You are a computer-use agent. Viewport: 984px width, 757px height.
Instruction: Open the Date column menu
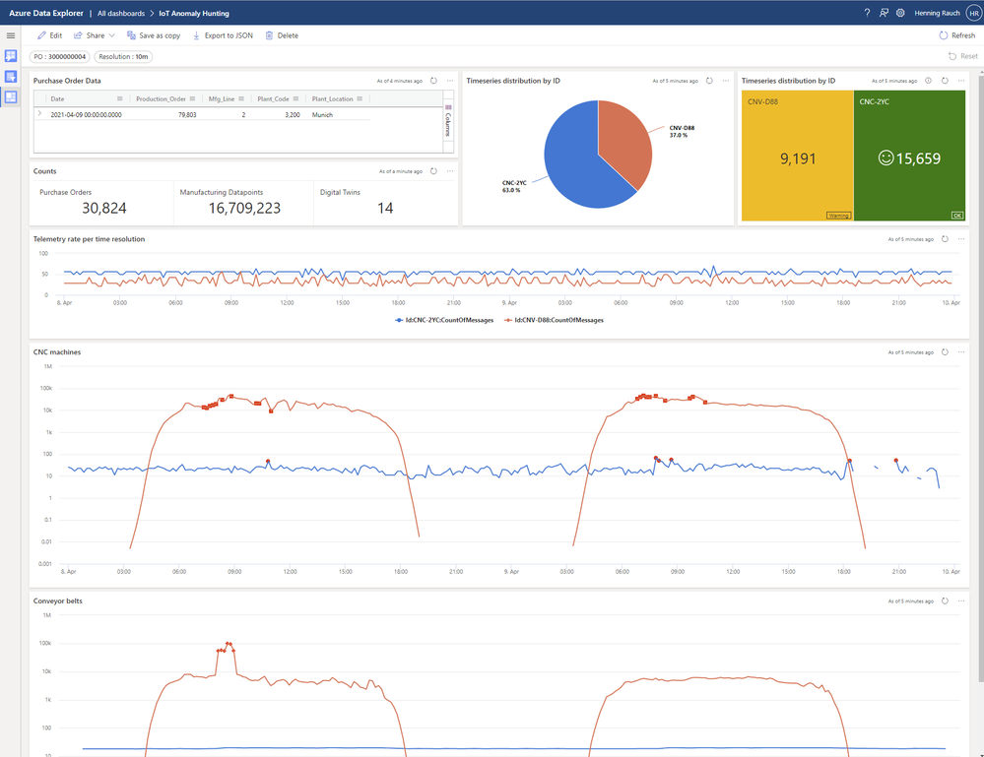119,99
